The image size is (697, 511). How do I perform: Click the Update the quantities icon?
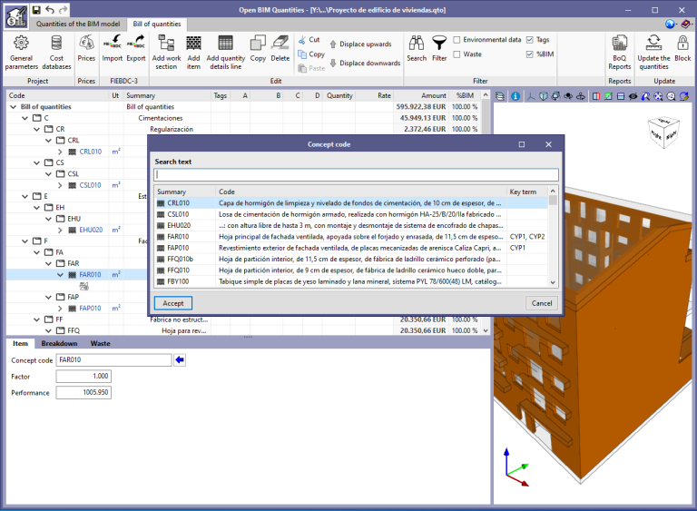click(653, 50)
